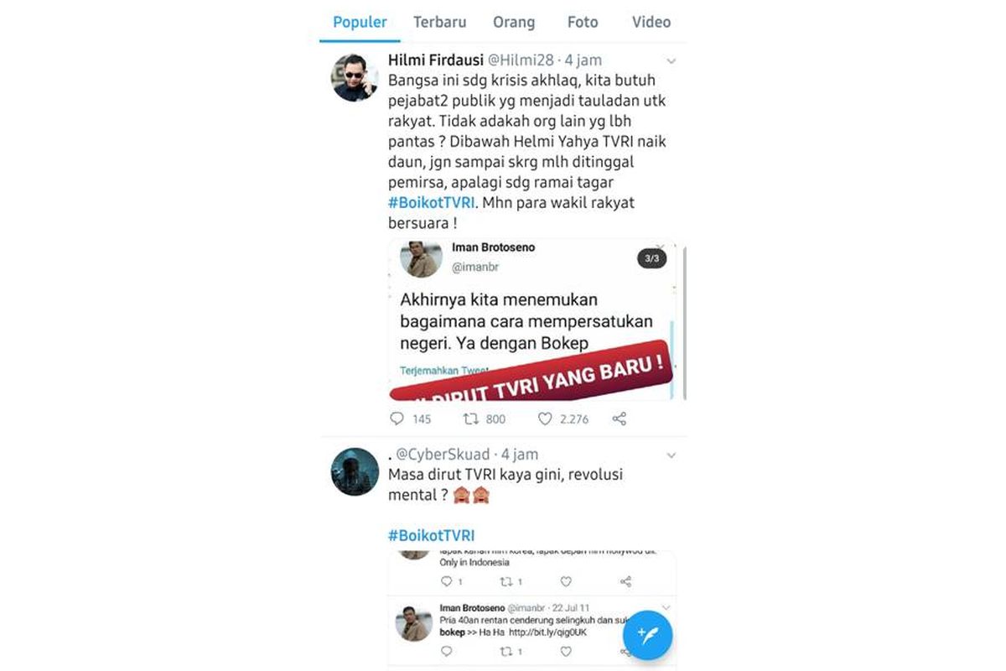Select the Populer tab
Image resolution: width=1006 pixels, height=671 pixels.
[360, 23]
